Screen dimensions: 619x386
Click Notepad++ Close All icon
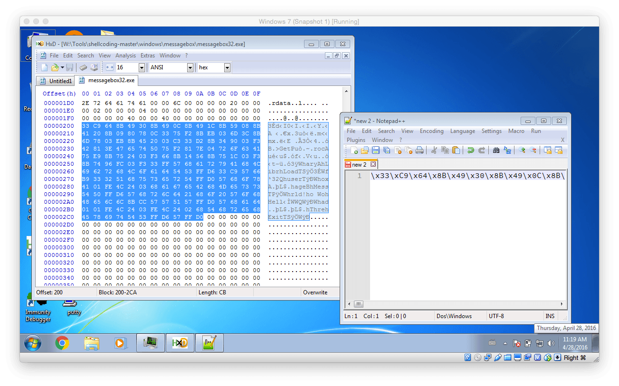[x=408, y=151]
